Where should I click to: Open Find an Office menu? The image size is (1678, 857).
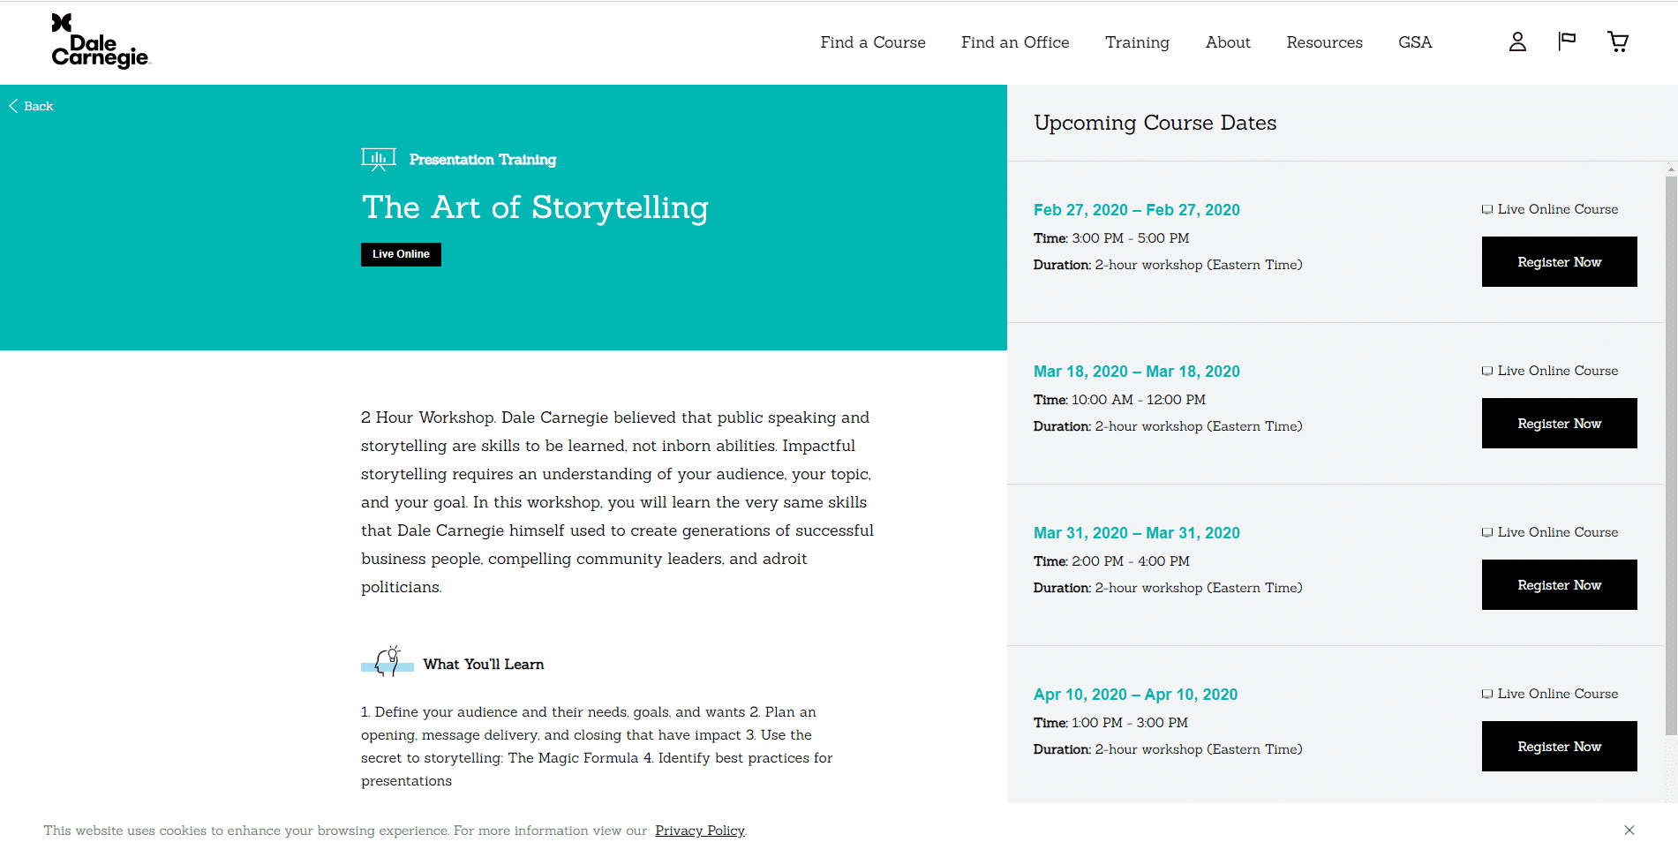coord(1015,42)
